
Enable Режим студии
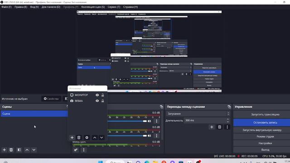click(265, 137)
